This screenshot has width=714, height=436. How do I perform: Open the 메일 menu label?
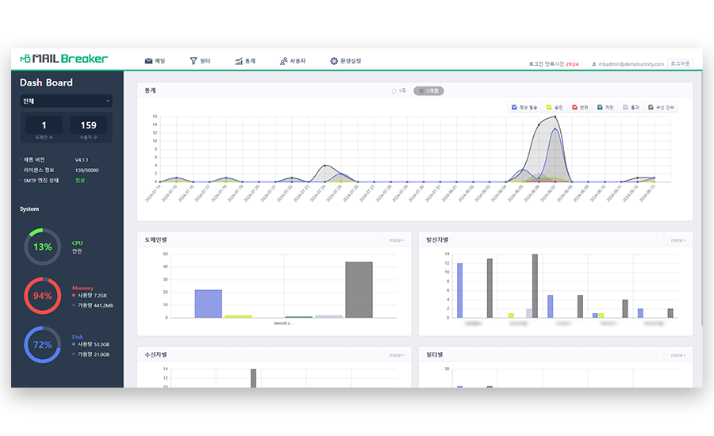(159, 61)
